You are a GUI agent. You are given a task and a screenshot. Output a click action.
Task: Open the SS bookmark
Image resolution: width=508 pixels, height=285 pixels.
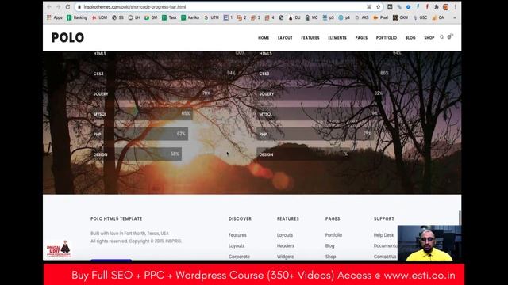click(x=118, y=17)
